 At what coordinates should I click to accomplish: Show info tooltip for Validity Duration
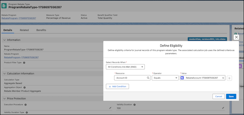pos(135,105)
